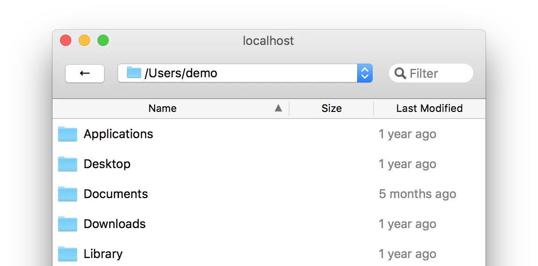Click the green zoom window button
This screenshot has width=538, height=266.
click(x=103, y=41)
